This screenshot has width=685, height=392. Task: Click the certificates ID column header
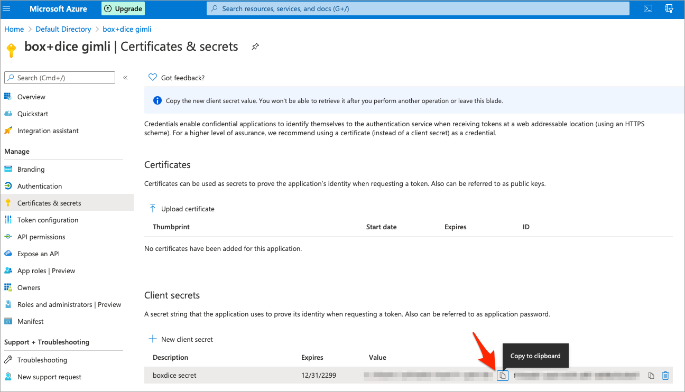tap(526, 227)
